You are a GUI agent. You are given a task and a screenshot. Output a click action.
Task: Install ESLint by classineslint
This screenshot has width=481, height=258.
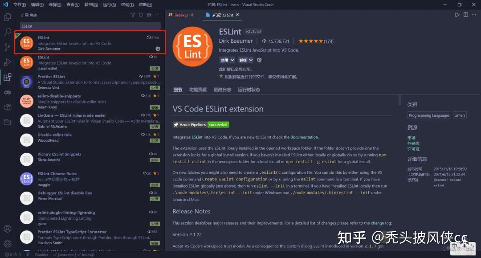click(x=155, y=69)
